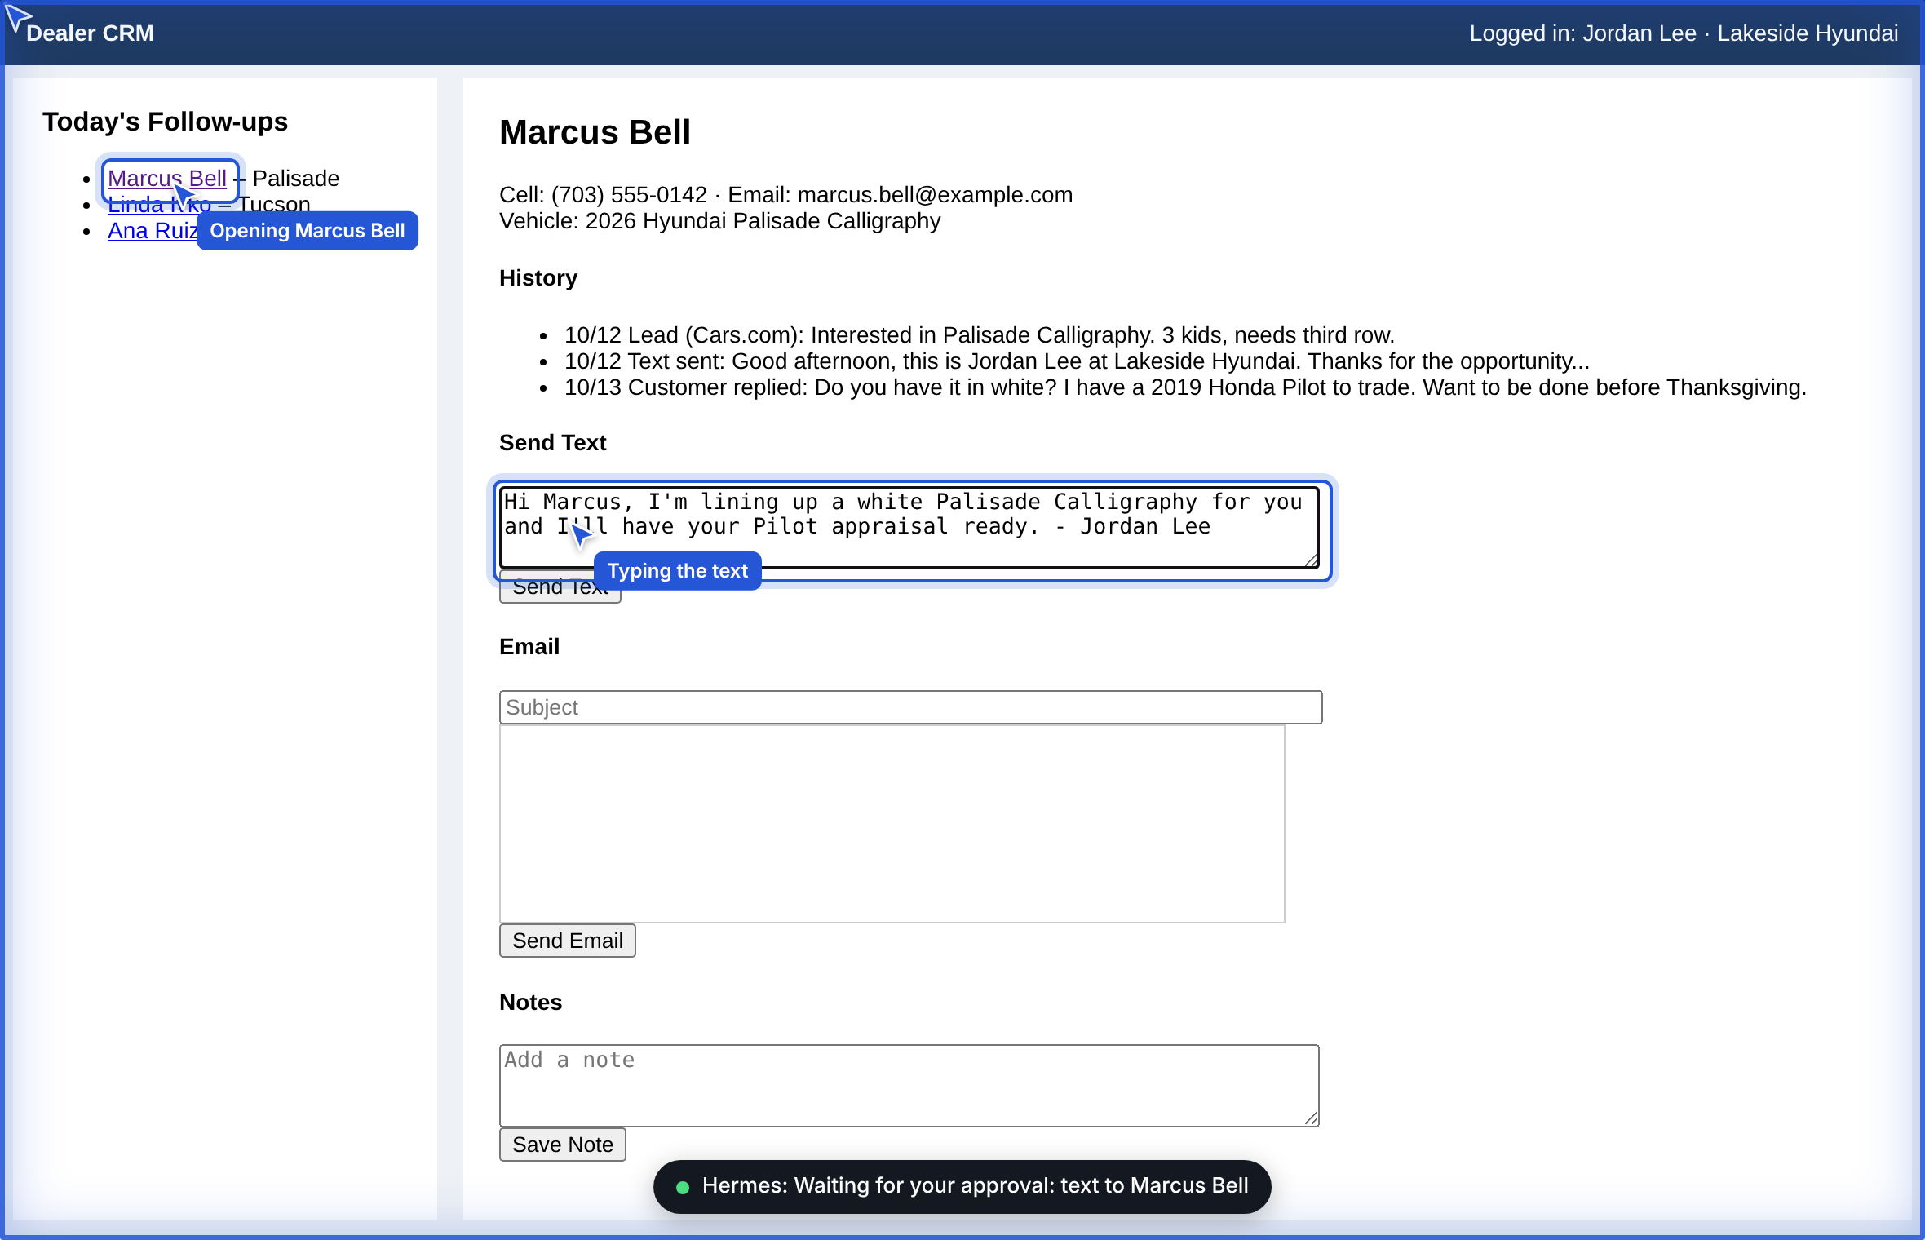Click the Notes section heading
1925x1240 pixels.
pos(530,1003)
